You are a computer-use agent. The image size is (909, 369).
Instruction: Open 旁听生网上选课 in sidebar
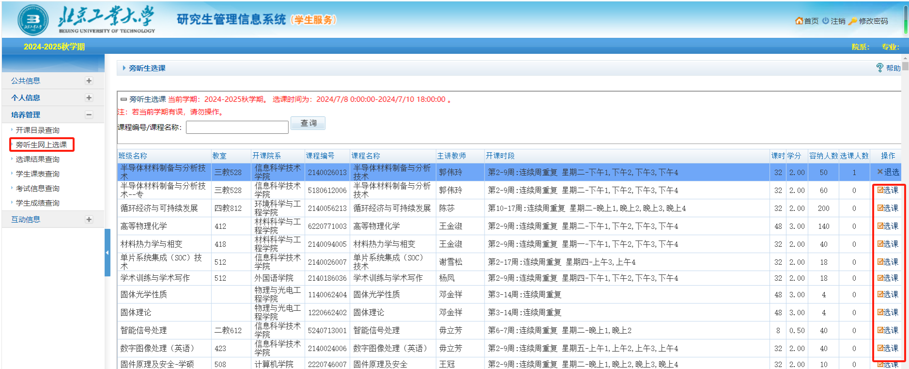tap(41, 144)
